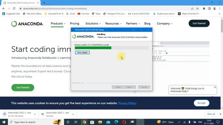Click the dark Get Started header button
The height and width of the screenshot is (125, 223).
[x=199, y=23]
